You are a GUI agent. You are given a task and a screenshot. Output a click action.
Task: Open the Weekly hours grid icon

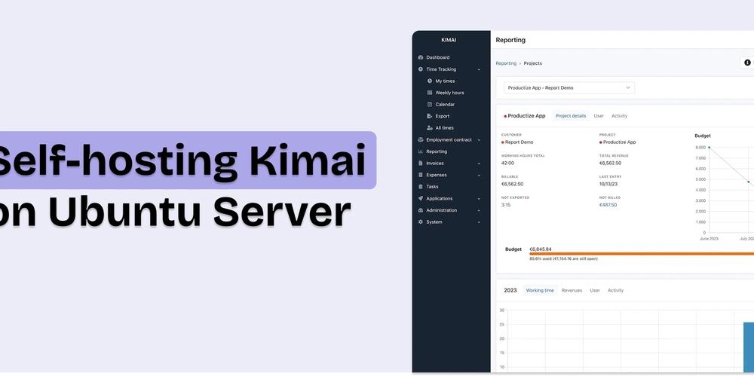coord(430,93)
